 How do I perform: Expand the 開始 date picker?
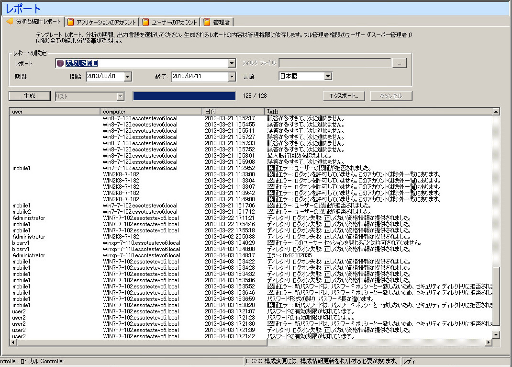point(127,76)
